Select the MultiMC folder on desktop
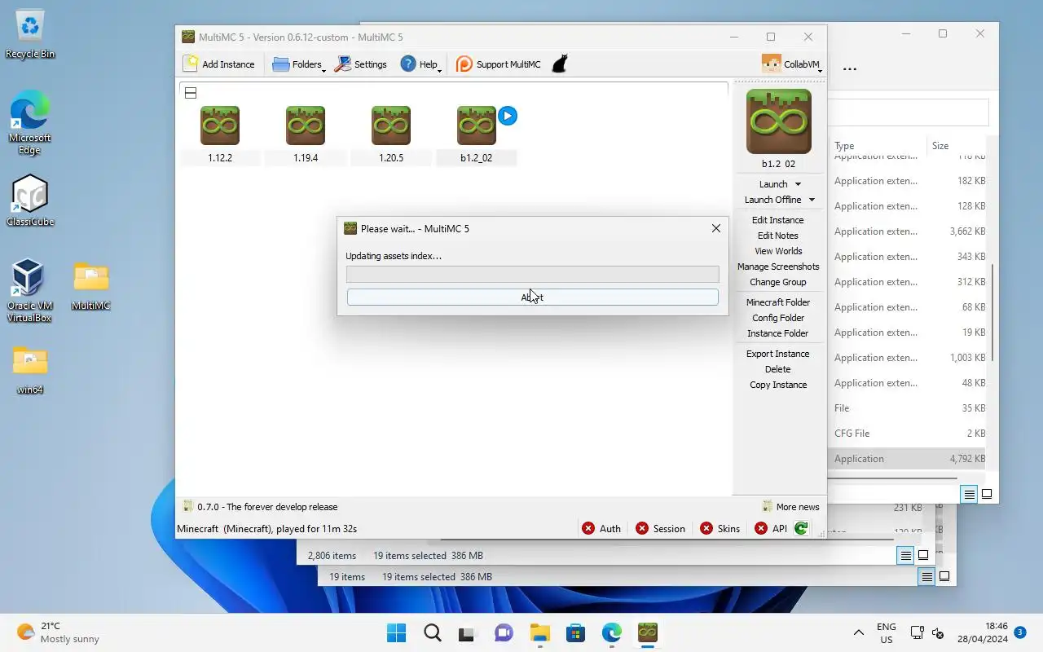1043x652 pixels. [90, 285]
